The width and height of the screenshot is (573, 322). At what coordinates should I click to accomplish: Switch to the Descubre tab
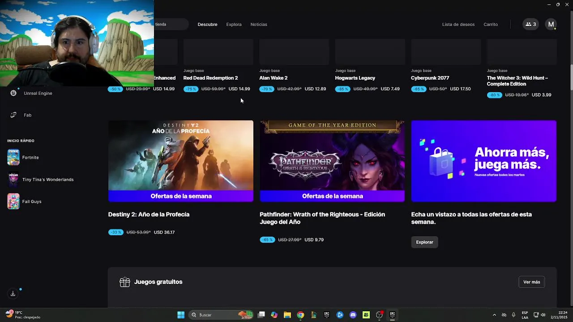pyautogui.click(x=207, y=24)
